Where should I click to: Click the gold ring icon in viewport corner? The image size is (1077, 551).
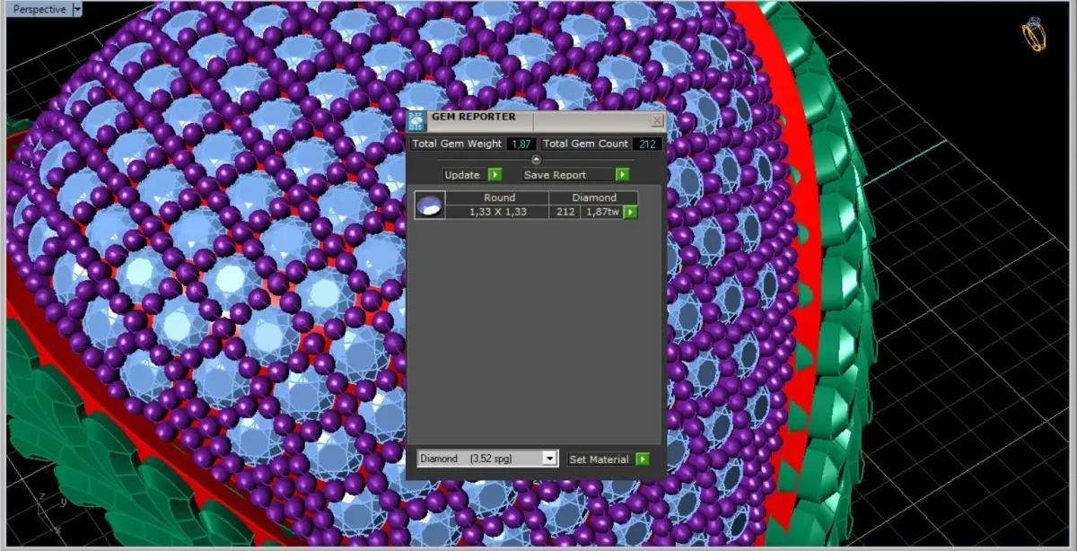(x=1033, y=36)
